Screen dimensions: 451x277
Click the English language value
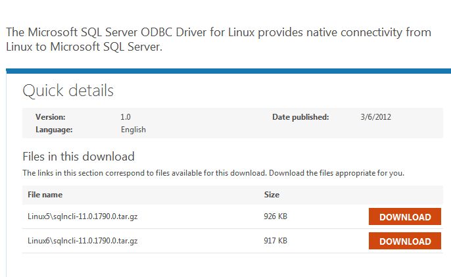click(133, 130)
